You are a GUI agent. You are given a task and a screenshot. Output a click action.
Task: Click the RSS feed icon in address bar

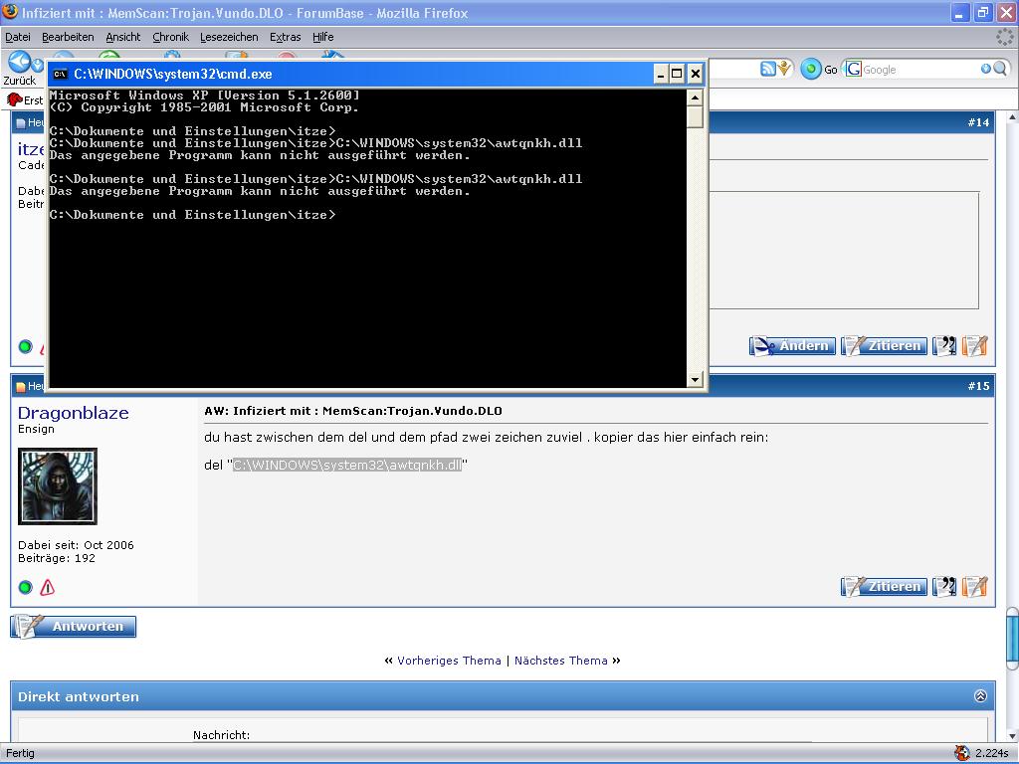[x=768, y=69]
